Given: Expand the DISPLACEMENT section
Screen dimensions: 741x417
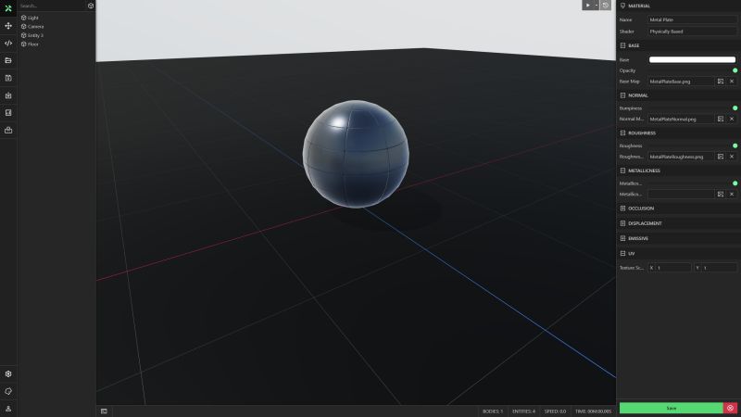Looking at the screenshot, I should coord(622,223).
